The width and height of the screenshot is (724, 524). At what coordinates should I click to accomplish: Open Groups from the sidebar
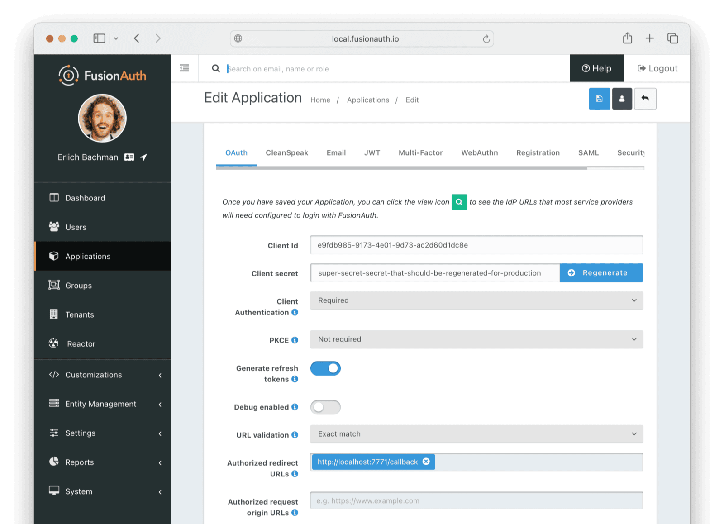[102, 286]
